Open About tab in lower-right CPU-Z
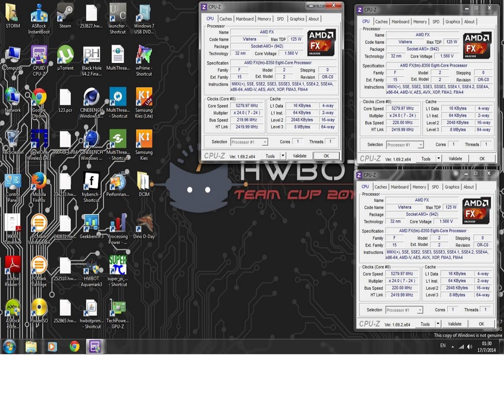This screenshot has width=504, height=403. tap(469, 187)
